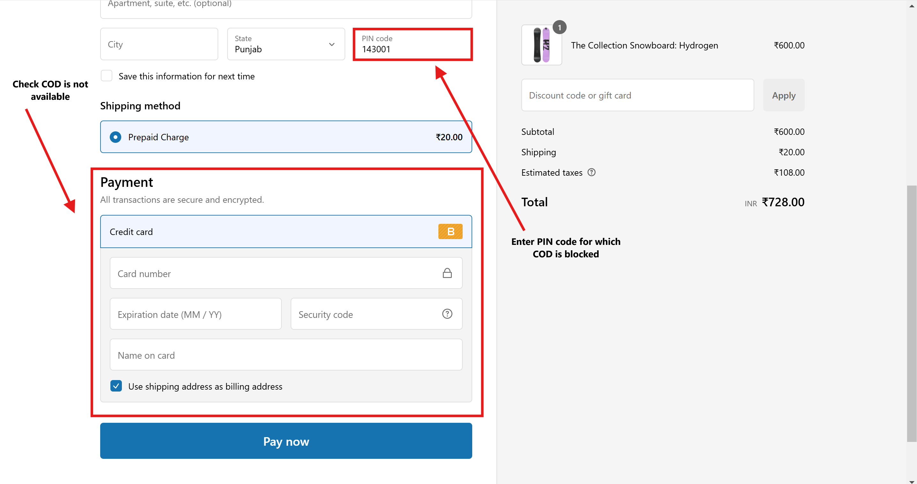The image size is (917, 484).
Task: Click the orange B card brand icon
Action: (x=450, y=231)
